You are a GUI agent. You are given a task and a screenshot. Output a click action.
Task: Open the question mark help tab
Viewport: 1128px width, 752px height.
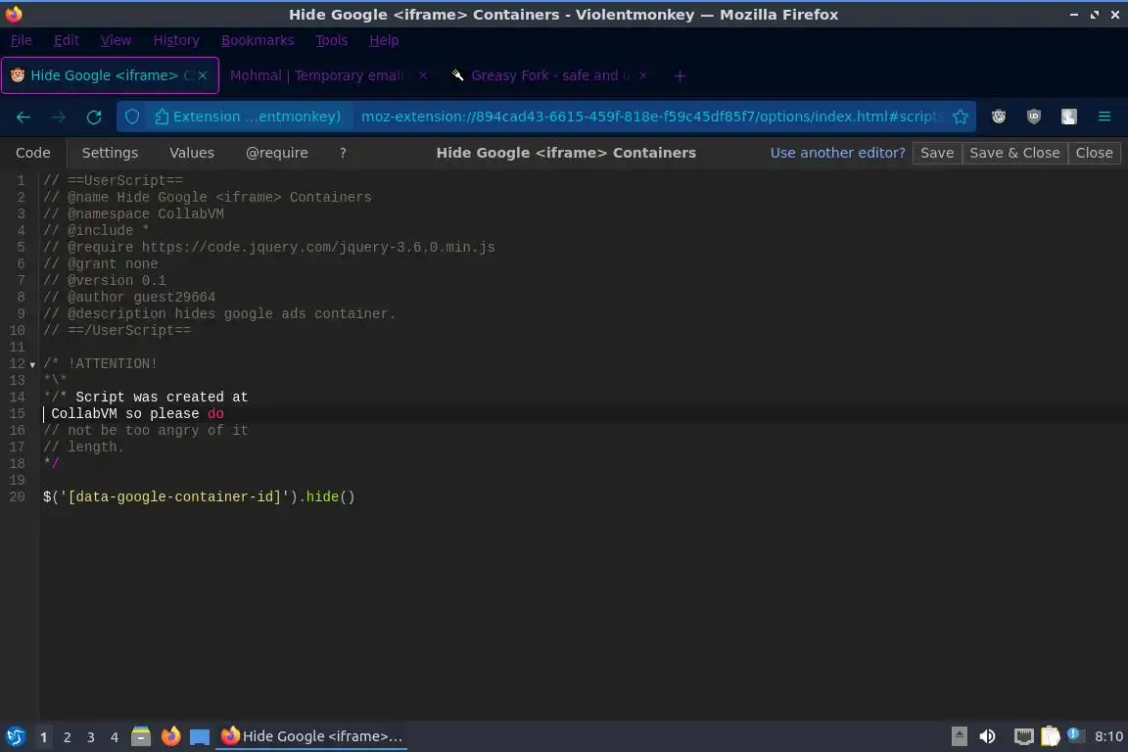pos(343,153)
